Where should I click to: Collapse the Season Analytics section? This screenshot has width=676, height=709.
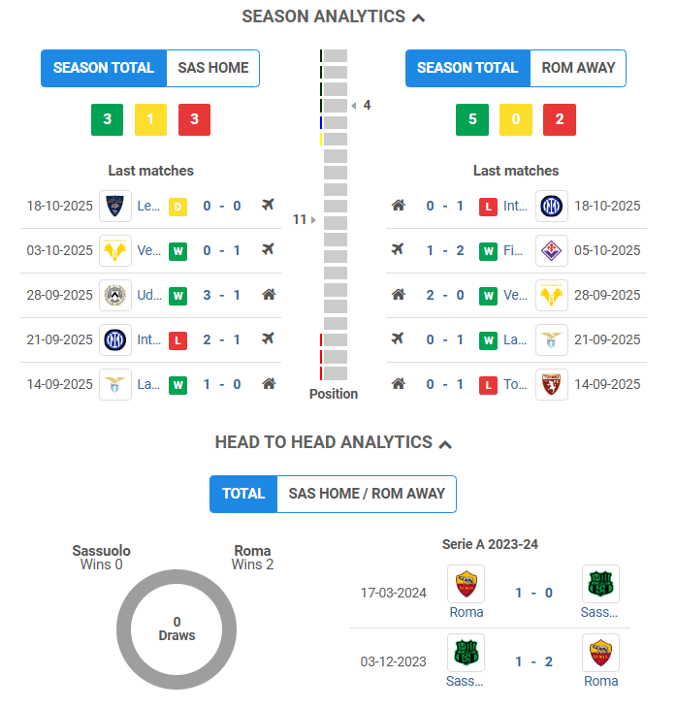coord(418,17)
